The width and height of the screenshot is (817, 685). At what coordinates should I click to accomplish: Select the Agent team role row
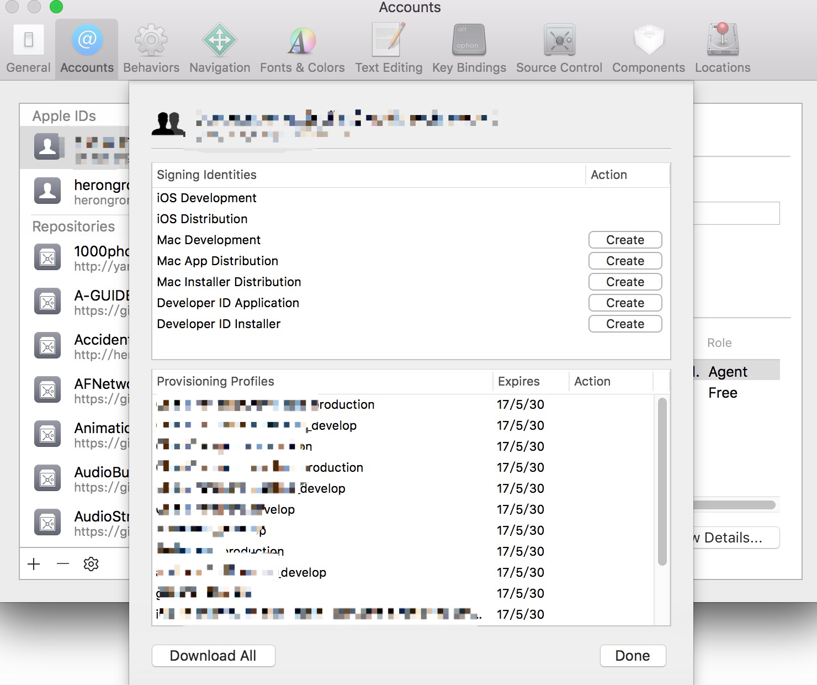736,371
